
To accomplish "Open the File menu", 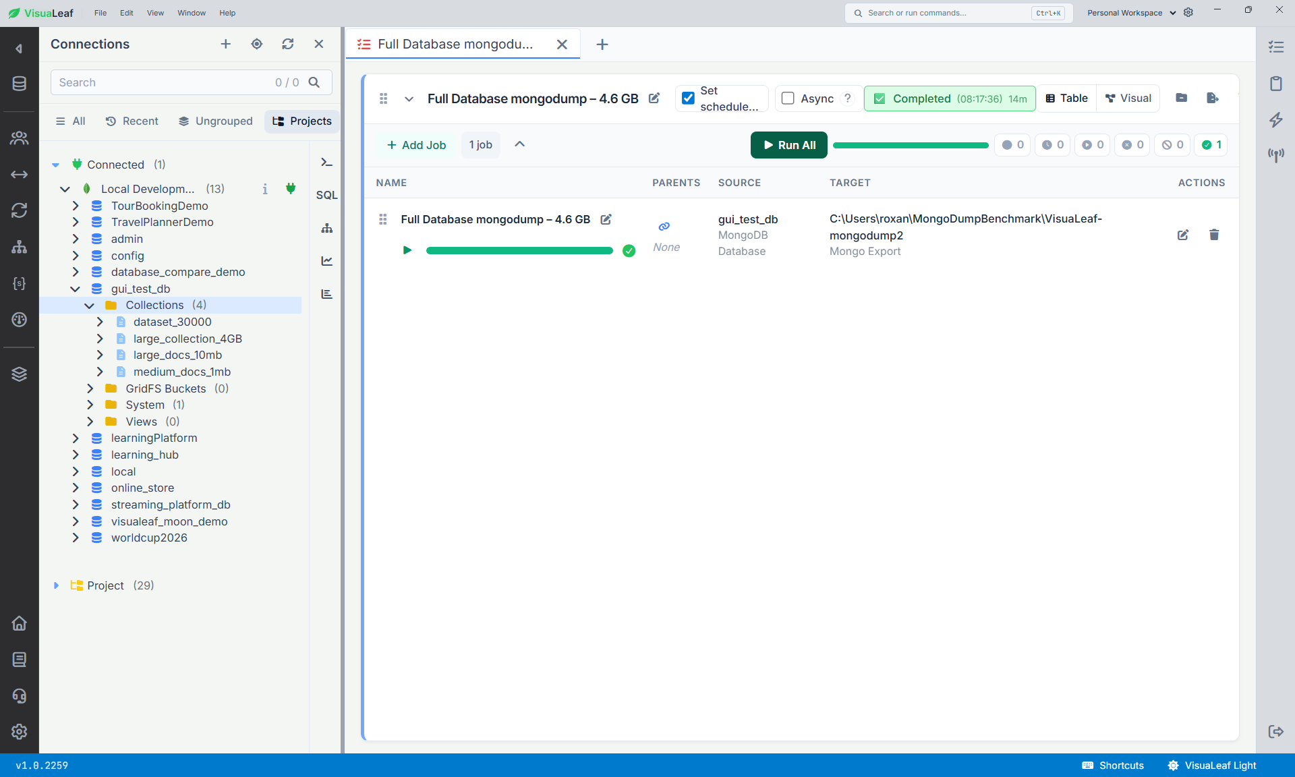I will tap(100, 13).
